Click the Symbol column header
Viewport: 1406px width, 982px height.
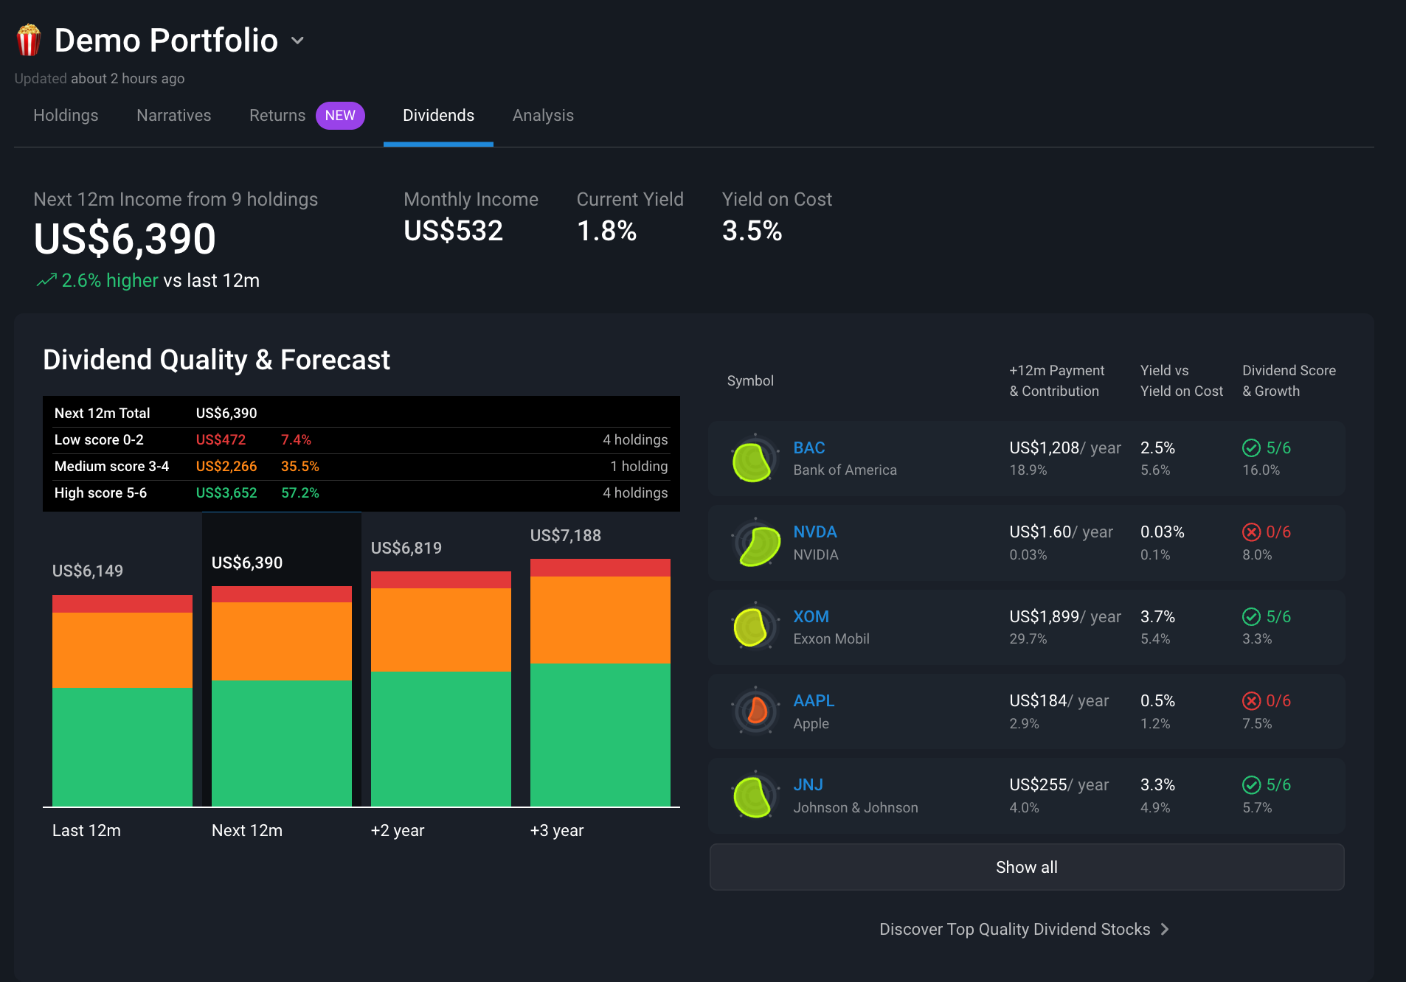pos(750,380)
